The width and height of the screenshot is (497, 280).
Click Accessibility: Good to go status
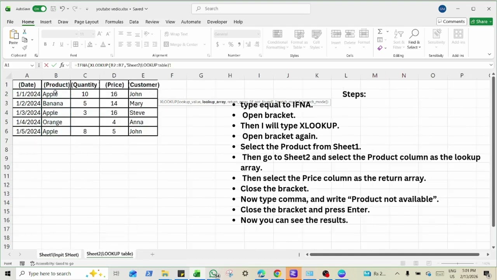52,264
